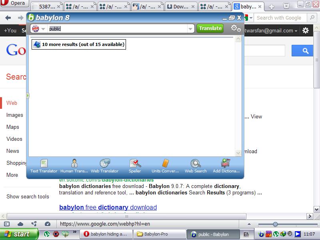Open the Units Converter tool
This screenshot has height=240, width=320.
(x=165, y=166)
